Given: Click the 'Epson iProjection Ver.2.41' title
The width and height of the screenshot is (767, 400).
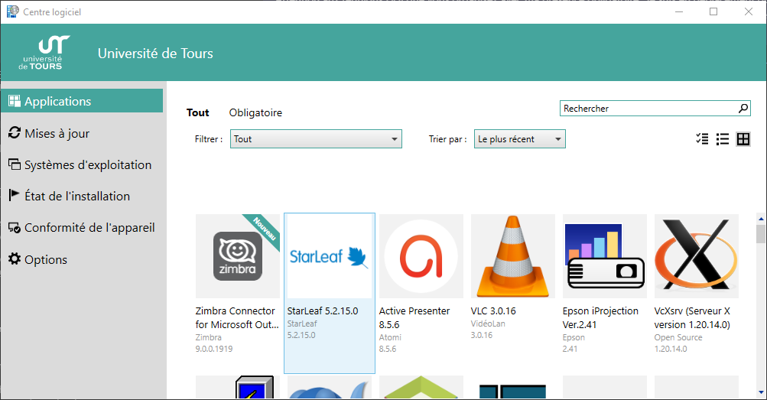Looking at the screenshot, I should pos(600,318).
